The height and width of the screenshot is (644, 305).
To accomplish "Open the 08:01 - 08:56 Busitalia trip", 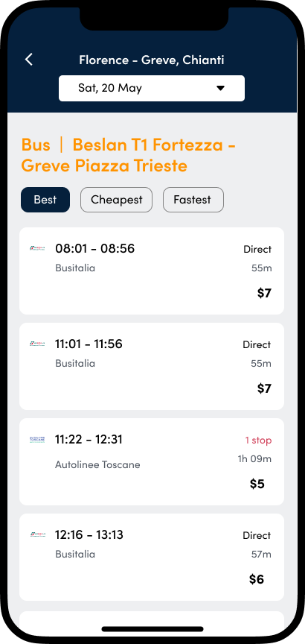I will tap(152, 271).
